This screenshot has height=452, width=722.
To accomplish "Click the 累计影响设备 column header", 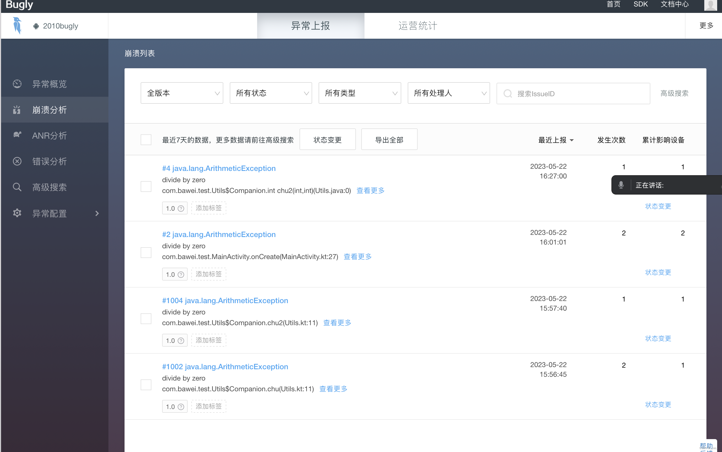I will [x=663, y=140].
